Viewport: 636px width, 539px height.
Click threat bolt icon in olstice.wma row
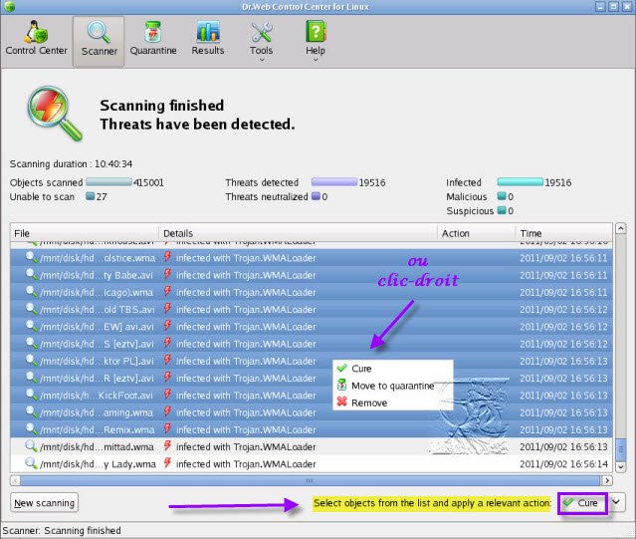tap(167, 257)
